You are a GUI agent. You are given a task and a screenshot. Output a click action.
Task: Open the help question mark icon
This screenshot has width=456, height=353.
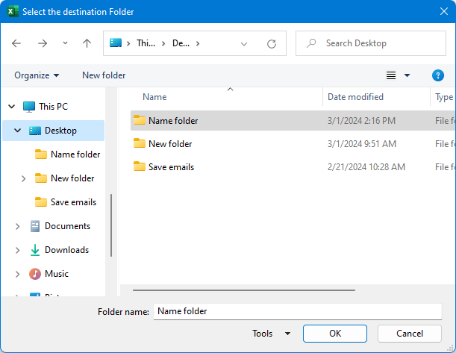pos(438,75)
